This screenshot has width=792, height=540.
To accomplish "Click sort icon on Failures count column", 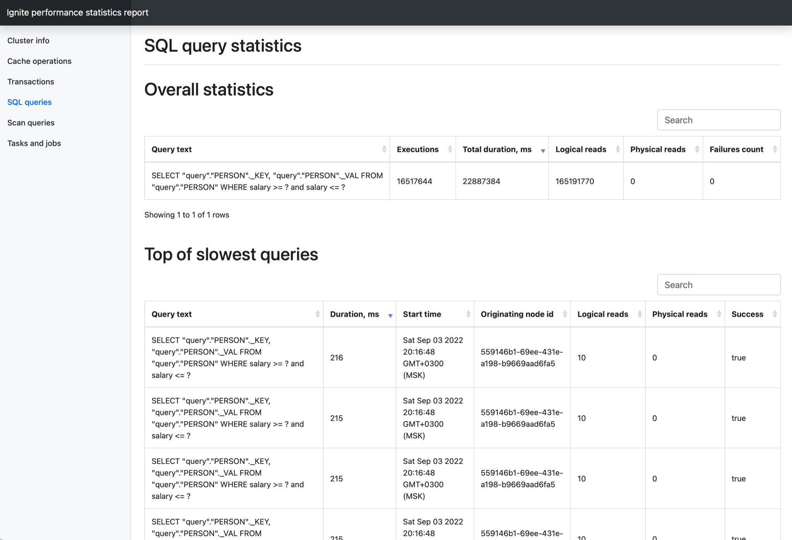I will pos(775,149).
